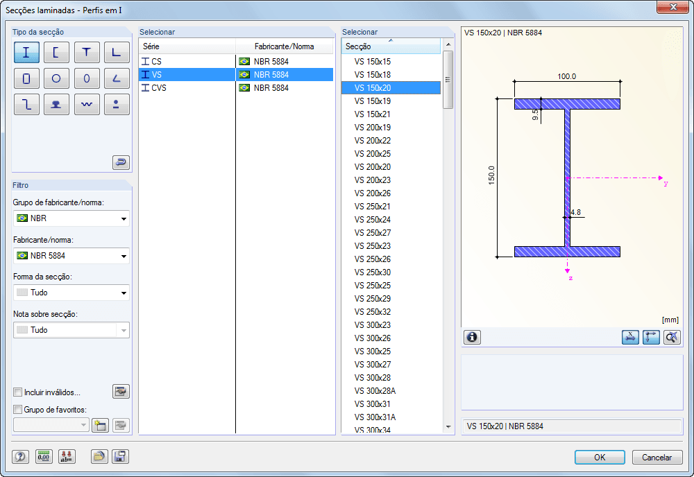Select section VS 250x32

point(391,312)
